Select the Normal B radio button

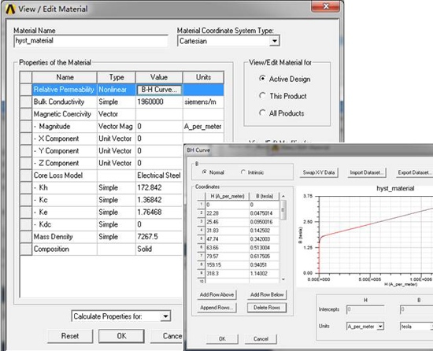coord(205,172)
